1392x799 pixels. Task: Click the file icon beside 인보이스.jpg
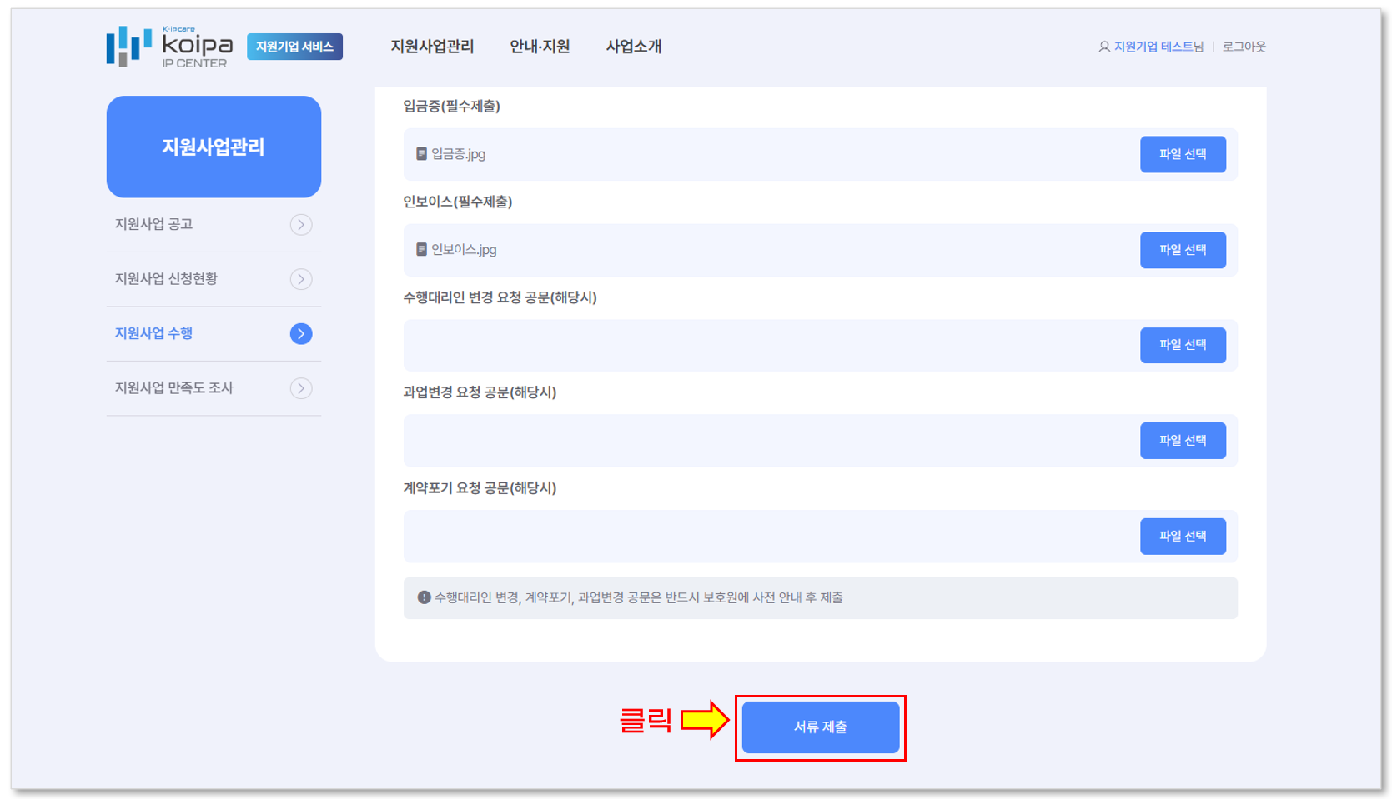click(x=421, y=250)
